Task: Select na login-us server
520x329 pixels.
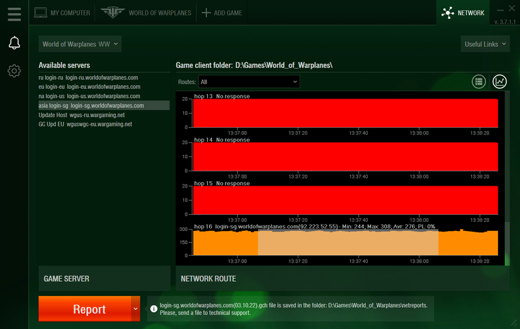Action: pyautogui.click(x=104, y=96)
